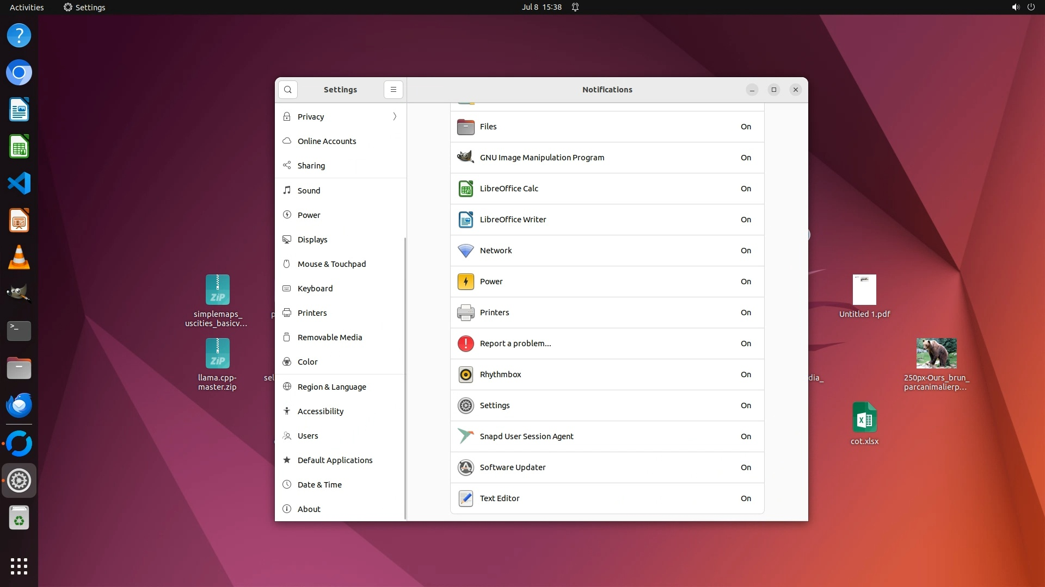Select Displays in the sidebar
Screen dimensions: 1045x587
pyautogui.click(x=312, y=240)
